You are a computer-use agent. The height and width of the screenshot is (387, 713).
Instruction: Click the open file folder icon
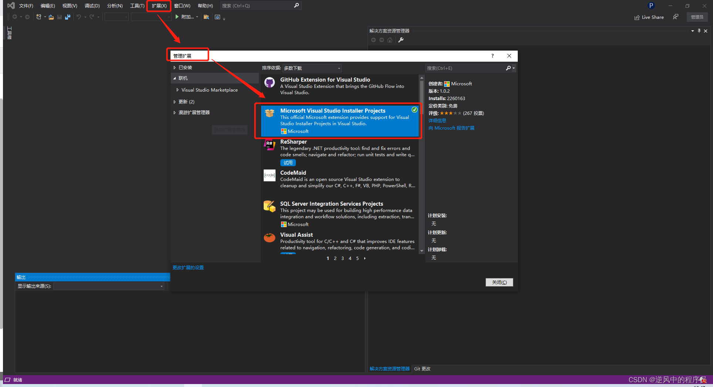51,17
